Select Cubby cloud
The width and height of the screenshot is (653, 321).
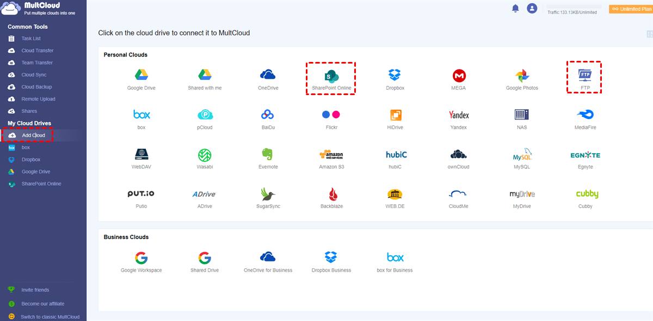coord(587,198)
